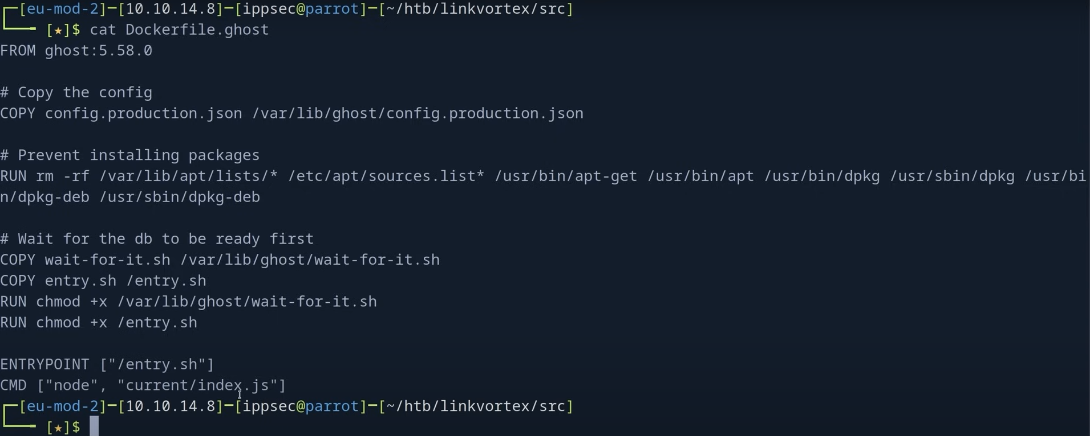
Task: Click '/usr/bin/apt-get' in the RUN rm line
Action: 566,176
